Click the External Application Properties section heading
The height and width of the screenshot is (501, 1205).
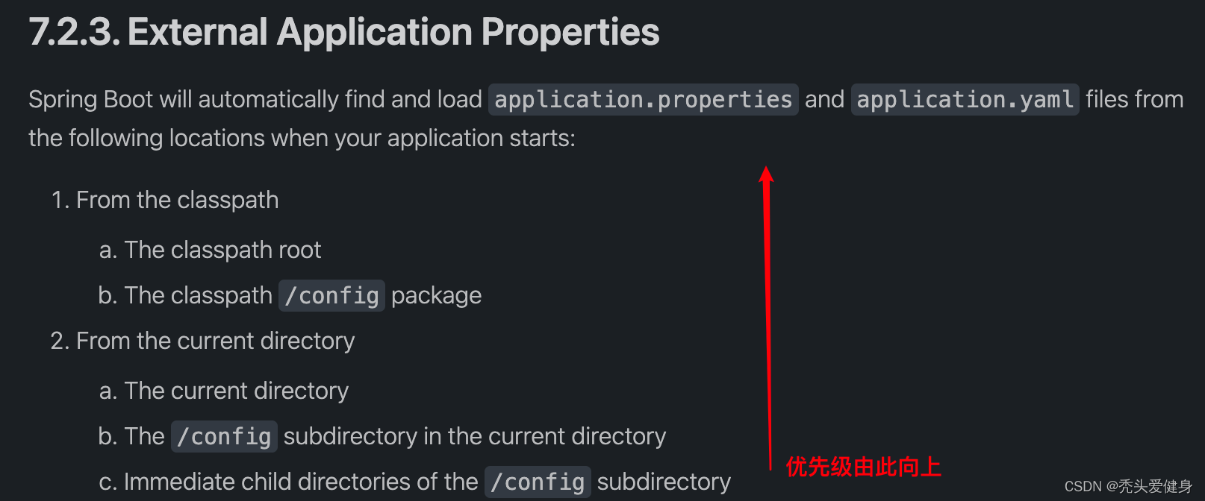coord(343,32)
